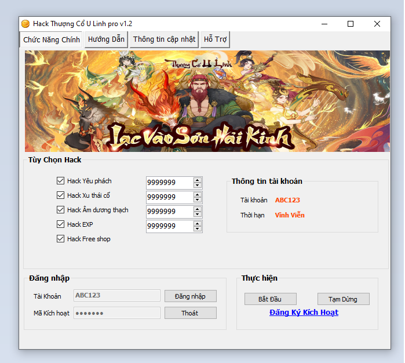
Task: Click the Thượng Cổ U Linh banner image
Action: pyautogui.click(x=207, y=101)
